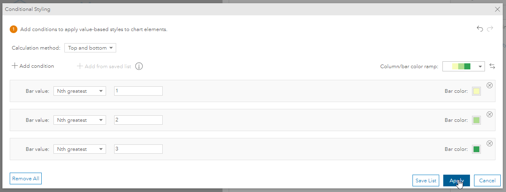Screen dimensions: 506x192
Task: Open second row's Nth greatest dropdown
Action: [x=79, y=120]
